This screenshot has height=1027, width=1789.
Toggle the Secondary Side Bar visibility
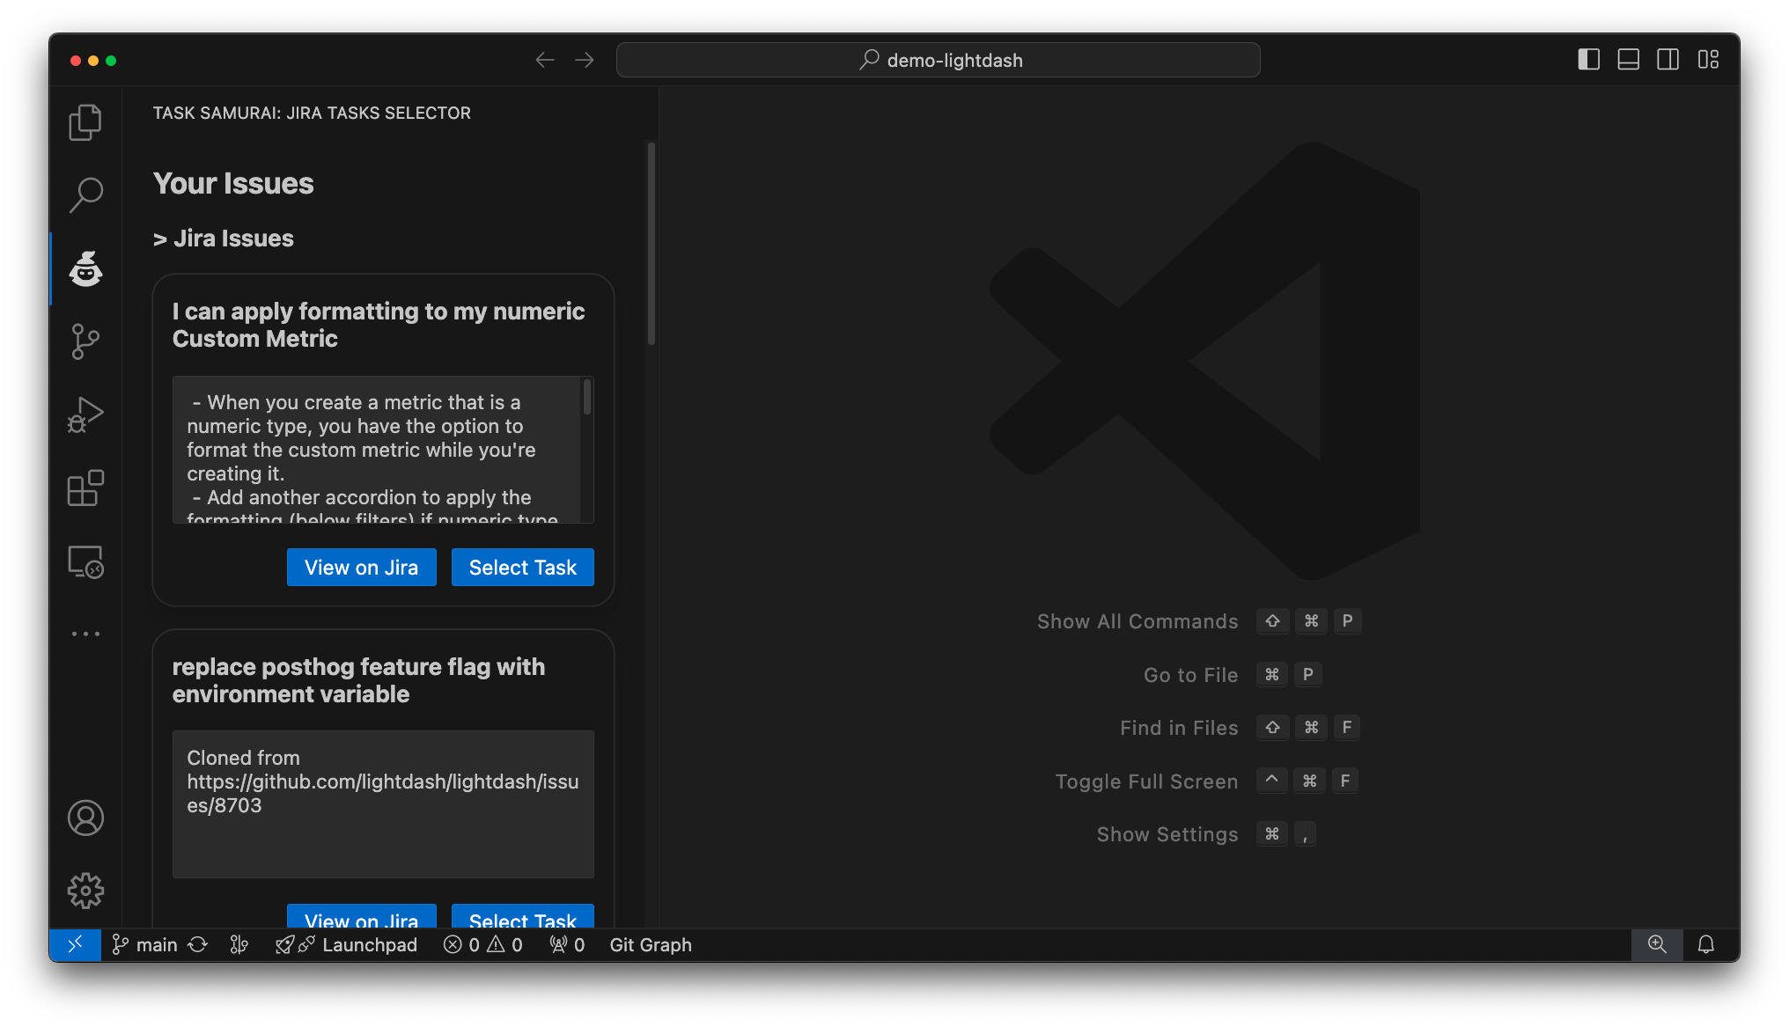1668,59
